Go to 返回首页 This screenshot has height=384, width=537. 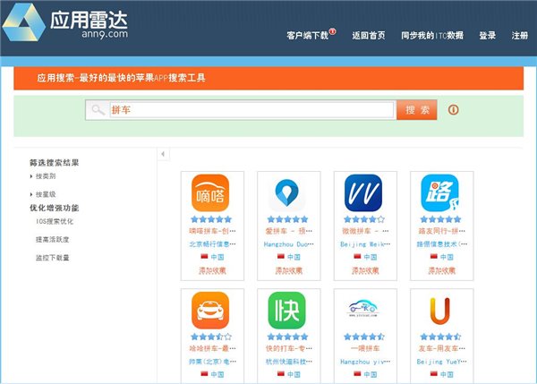click(x=369, y=35)
